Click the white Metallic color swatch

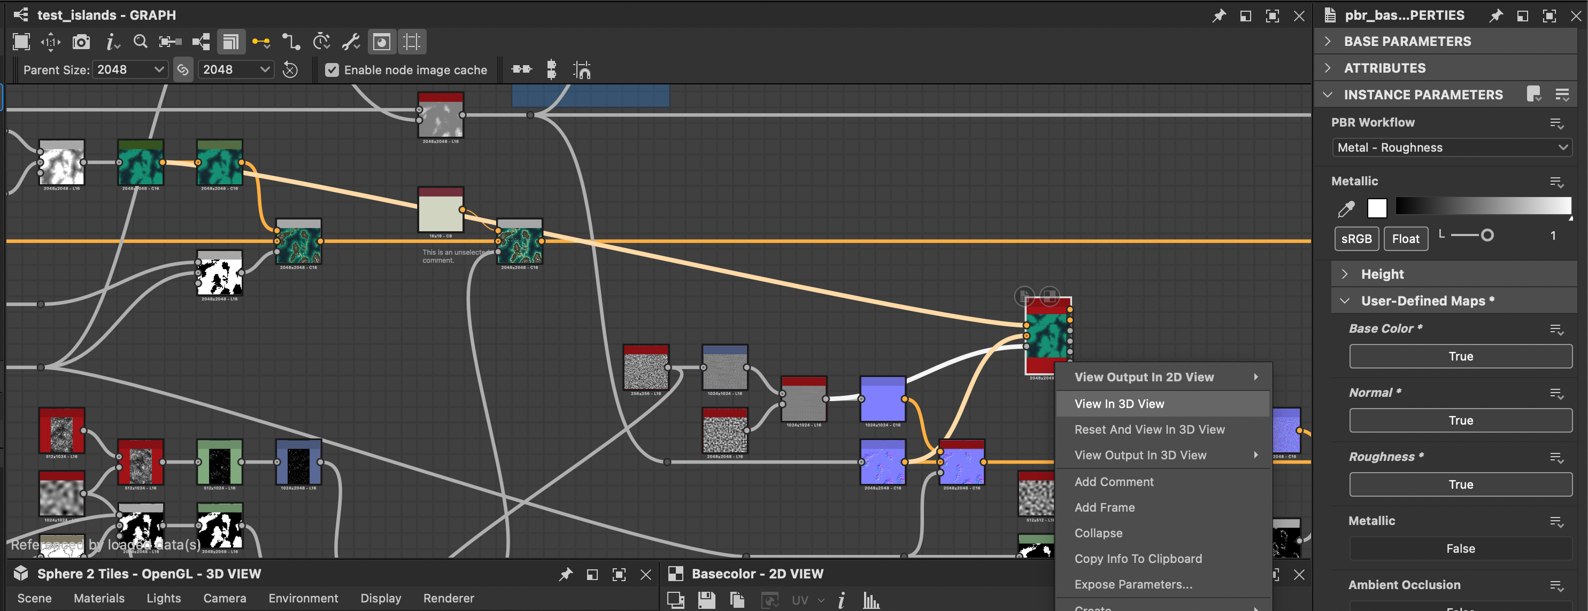click(1377, 209)
